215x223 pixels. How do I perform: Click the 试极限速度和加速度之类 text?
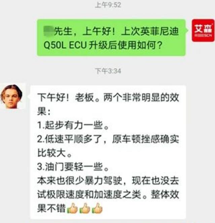point(89,194)
